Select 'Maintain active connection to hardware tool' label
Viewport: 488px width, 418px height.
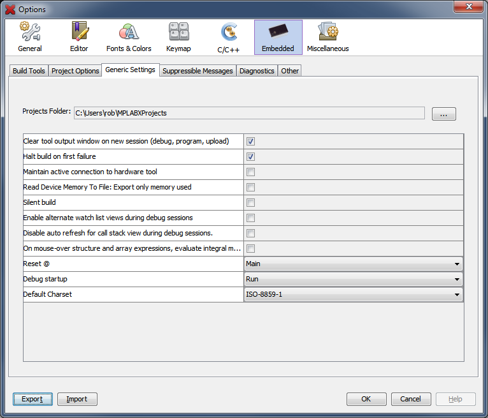[x=90, y=172]
